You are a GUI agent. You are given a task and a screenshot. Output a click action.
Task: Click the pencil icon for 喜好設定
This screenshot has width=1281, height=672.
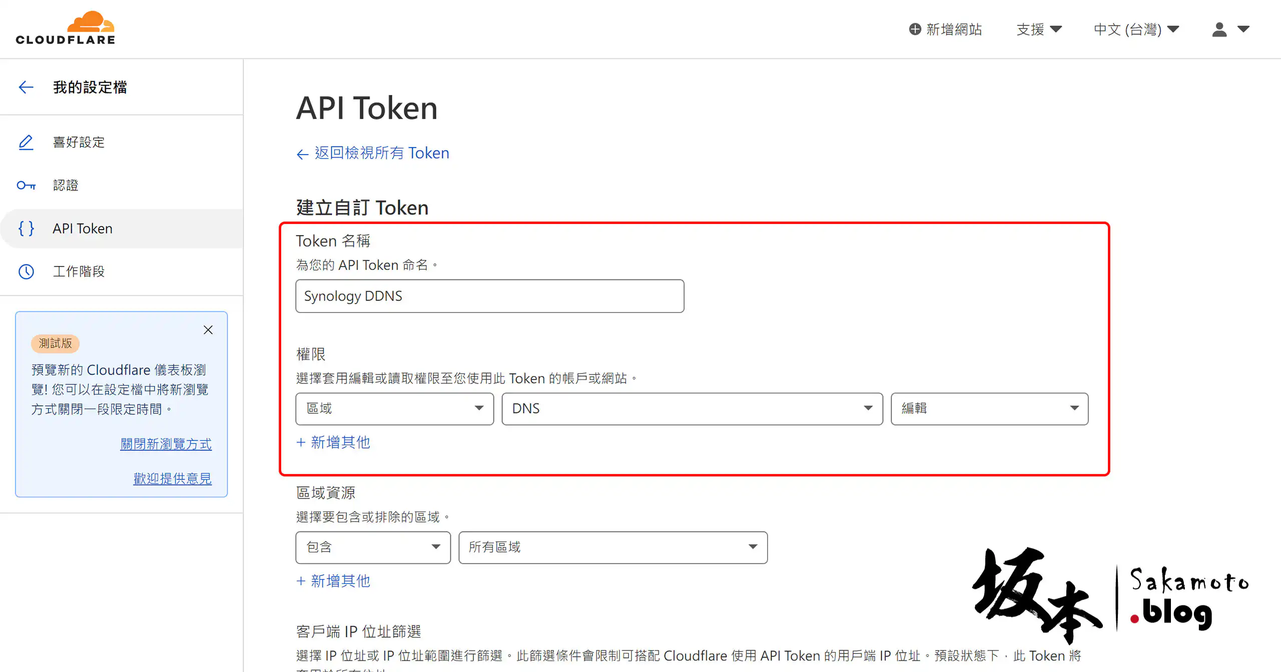point(26,142)
